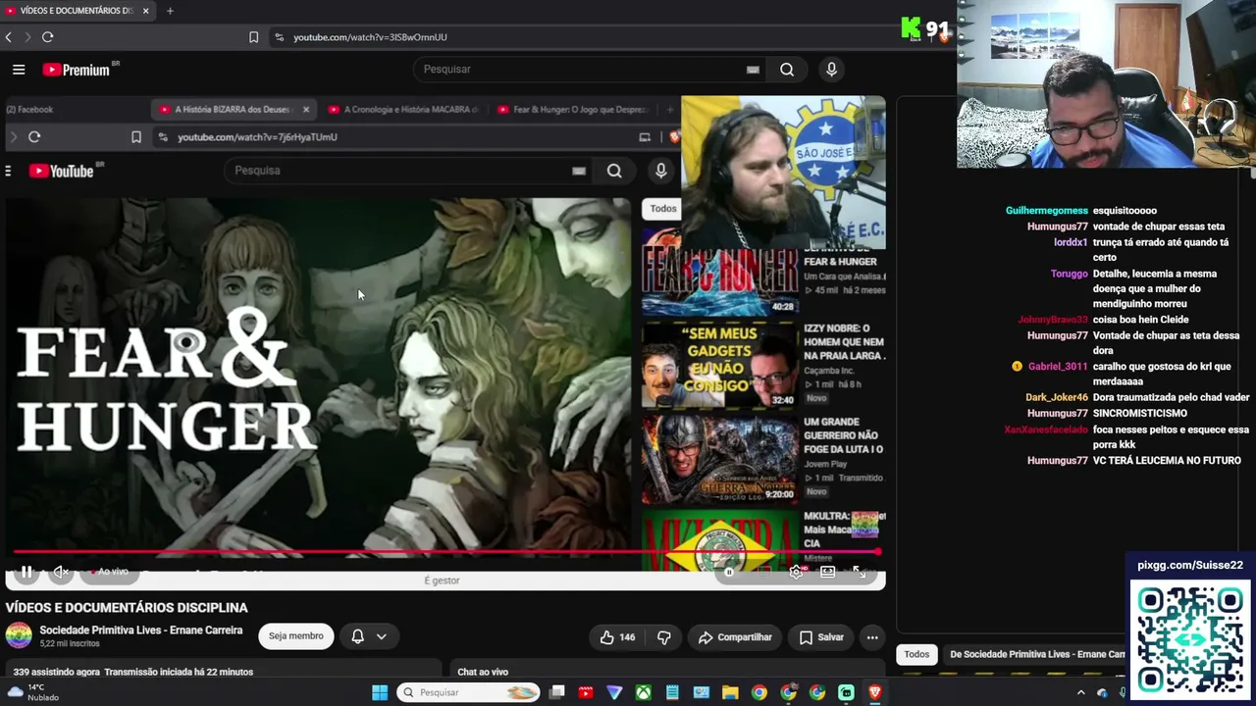Select the Todos chip in the bottom-right chip bar
This screenshot has width=1256, height=706.
pyautogui.click(x=916, y=654)
